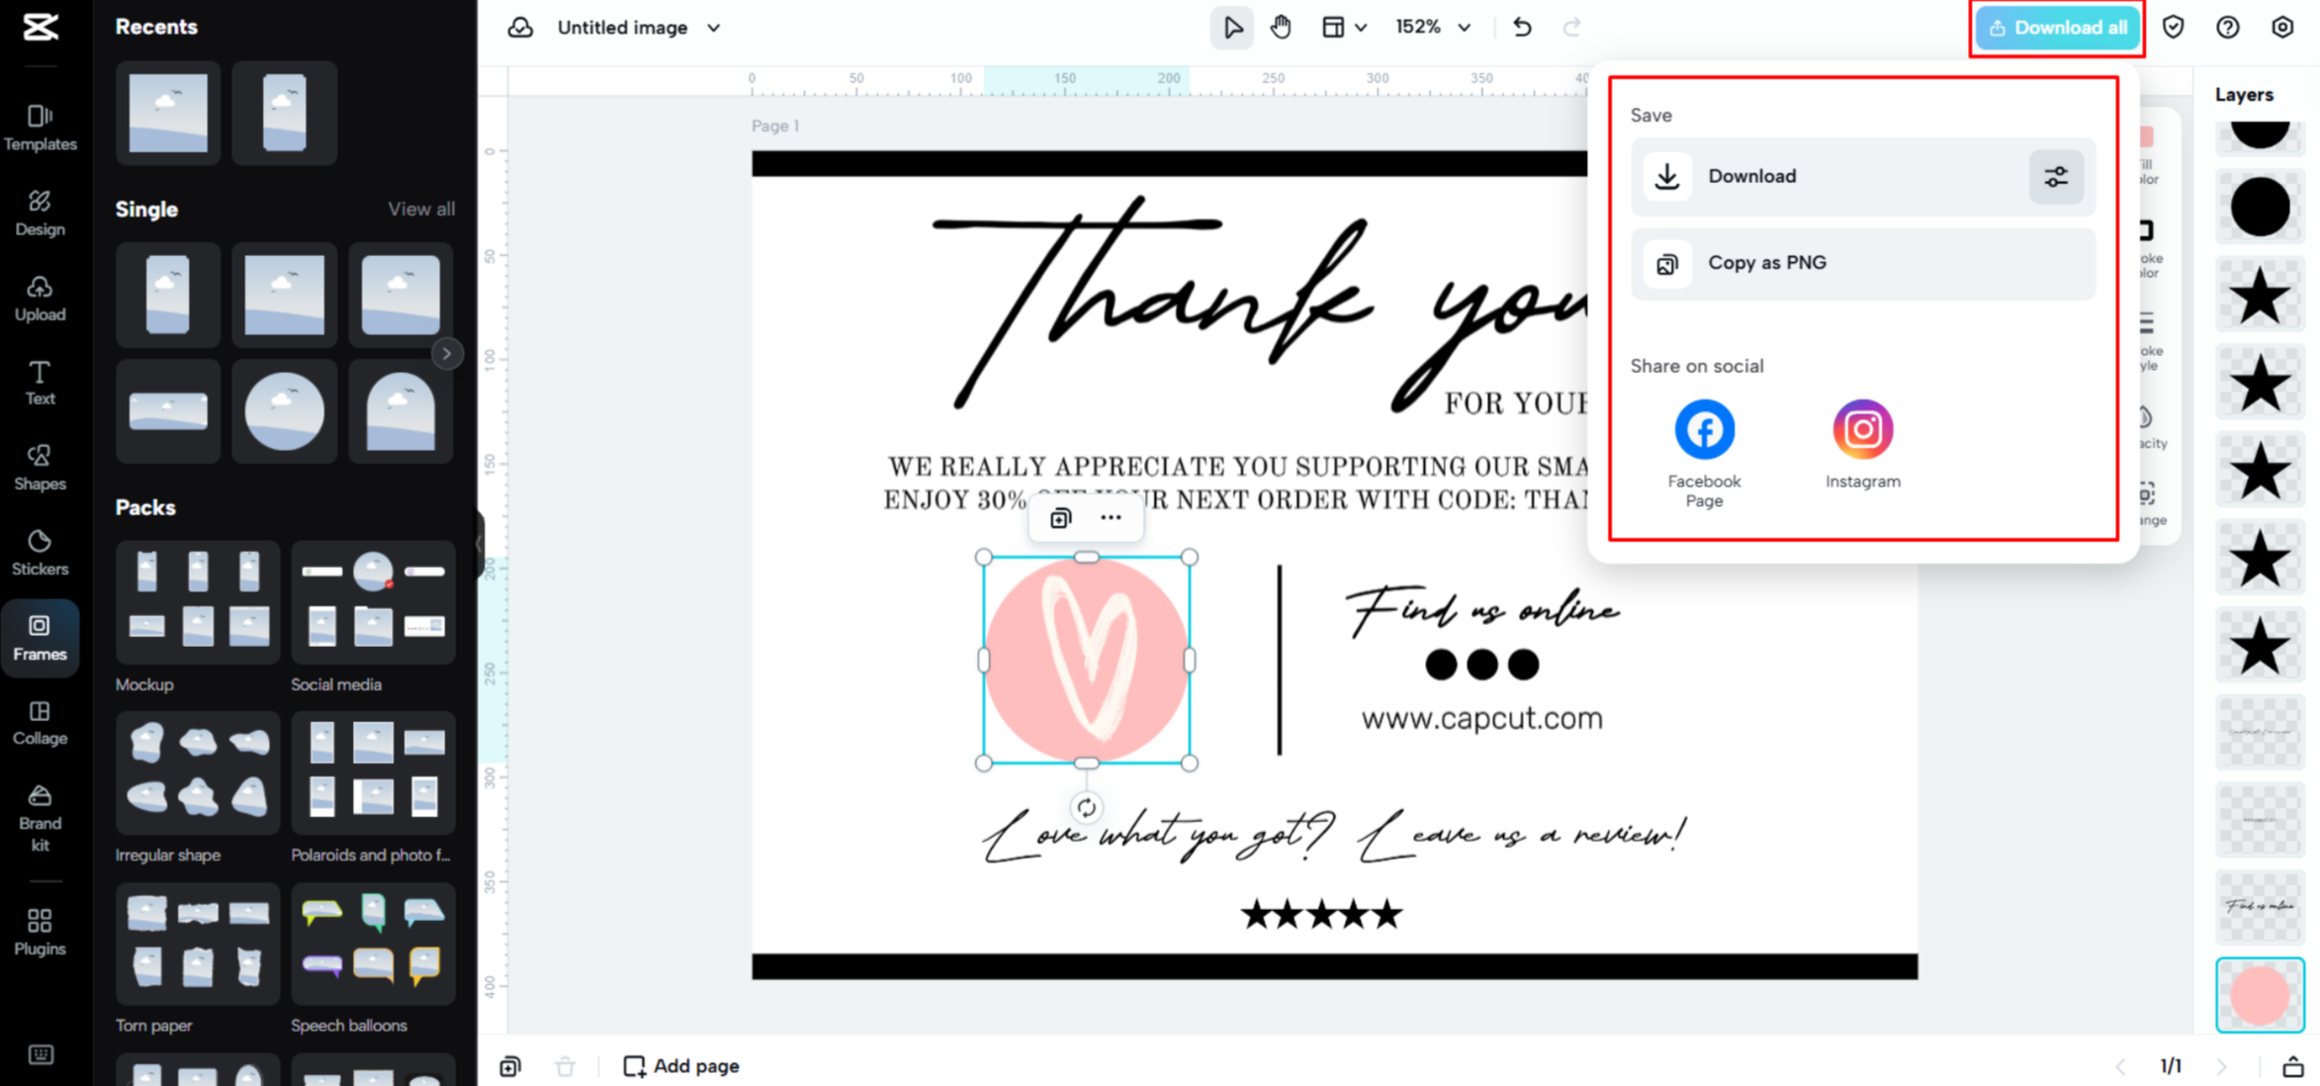
Task: Share the design to Instagram
Action: [x=1862, y=428]
